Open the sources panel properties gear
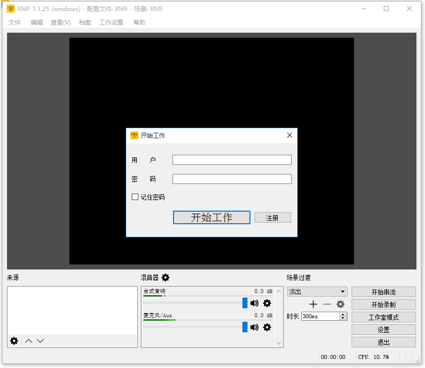425x368 pixels. tap(14, 341)
